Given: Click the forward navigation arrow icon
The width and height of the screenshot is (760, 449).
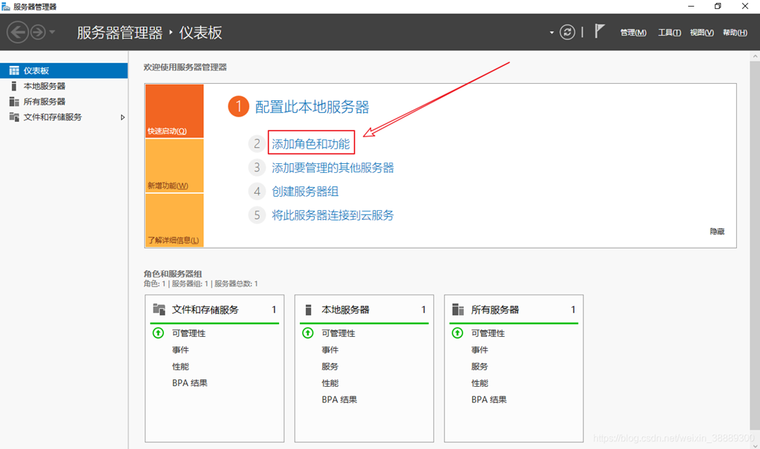Looking at the screenshot, I should tap(37, 32).
